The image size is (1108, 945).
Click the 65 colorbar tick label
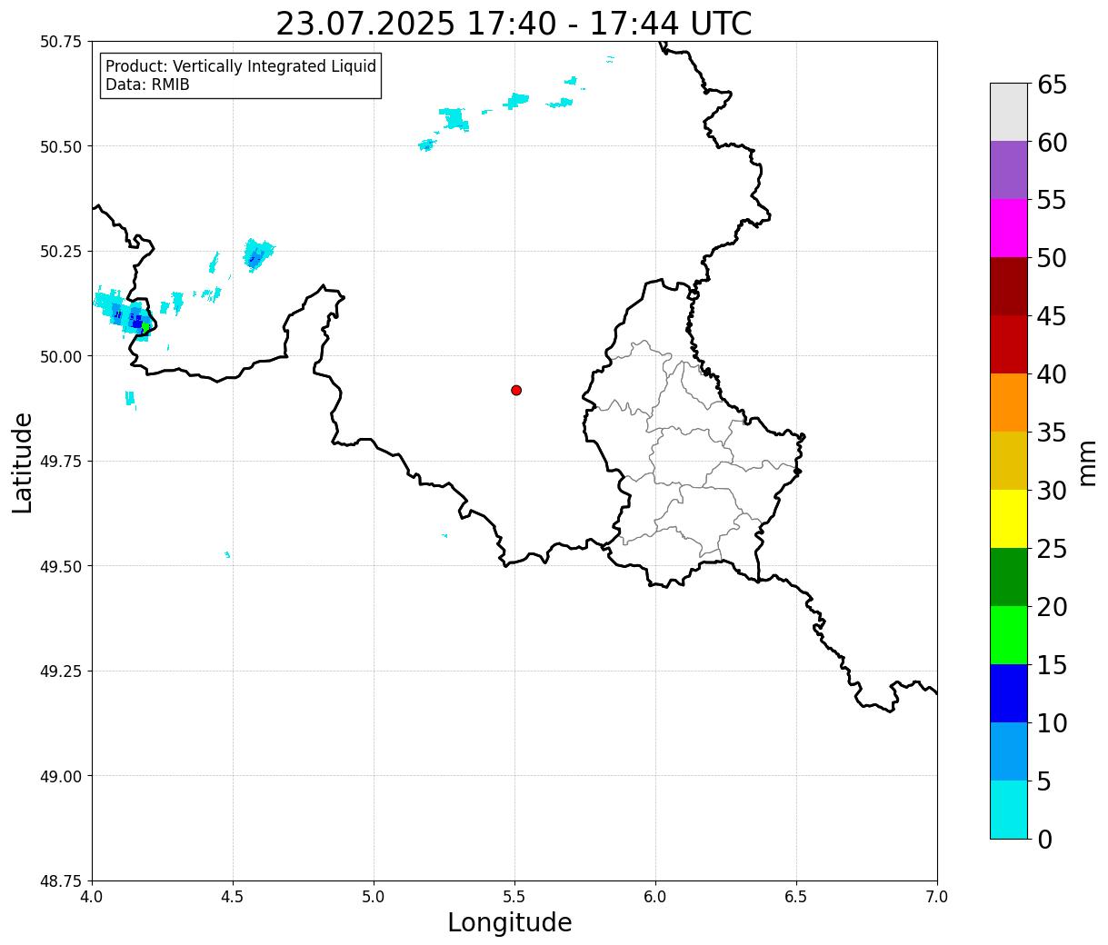point(1052,85)
